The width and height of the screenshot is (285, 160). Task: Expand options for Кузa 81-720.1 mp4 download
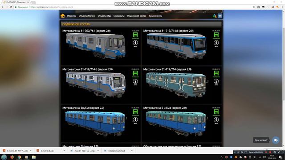(98, 151)
